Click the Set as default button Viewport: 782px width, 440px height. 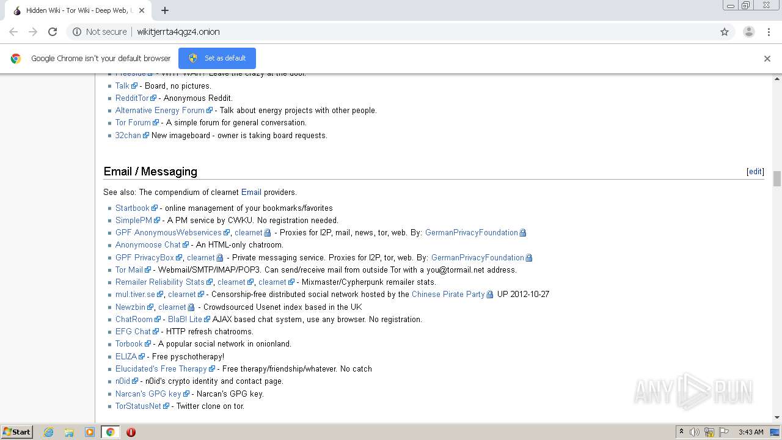click(217, 58)
